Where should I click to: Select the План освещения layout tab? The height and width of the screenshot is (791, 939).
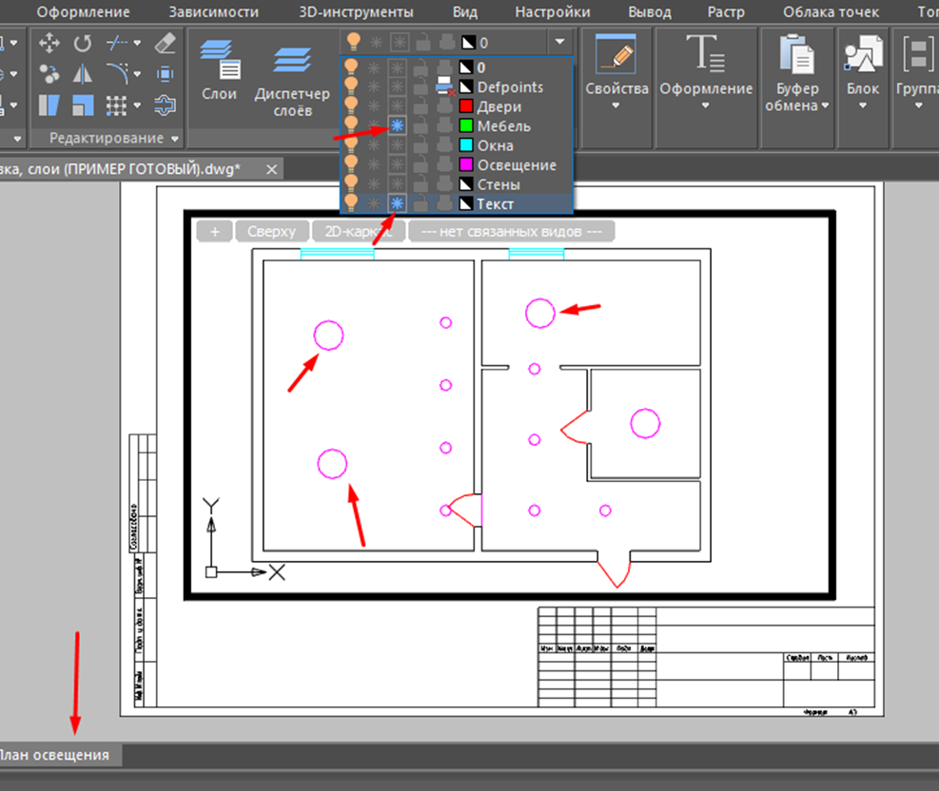click(x=55, y=755)
